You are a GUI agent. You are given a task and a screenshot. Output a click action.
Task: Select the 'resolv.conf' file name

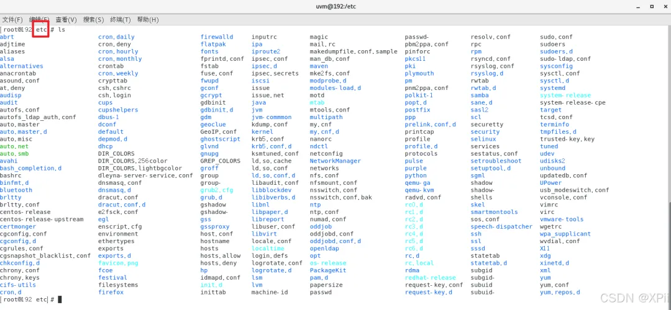click(x=490, y=37)
